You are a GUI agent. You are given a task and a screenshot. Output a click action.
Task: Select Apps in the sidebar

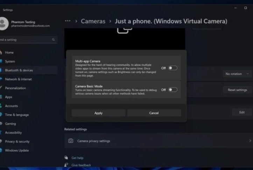(29, 97)
